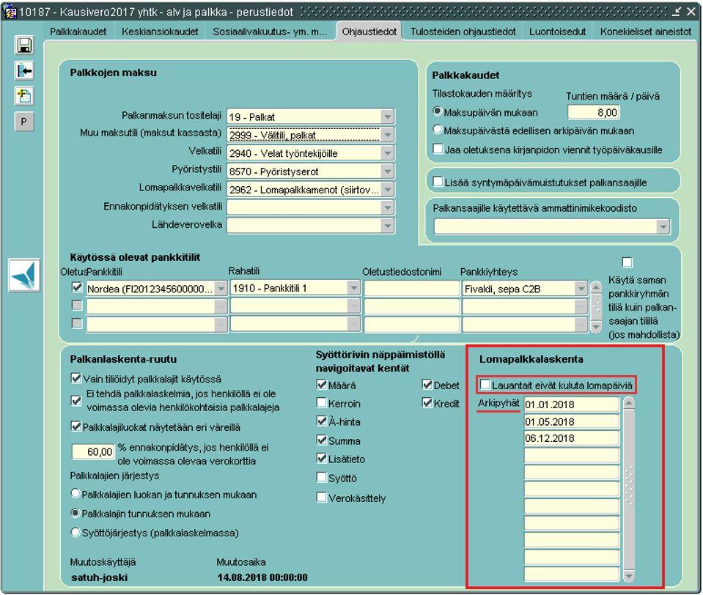Image resolution: width=703 pixels, height=595 pixels.
Task: Click Arkipyhät field with 01.01.2018
Action: pos(572,404)
